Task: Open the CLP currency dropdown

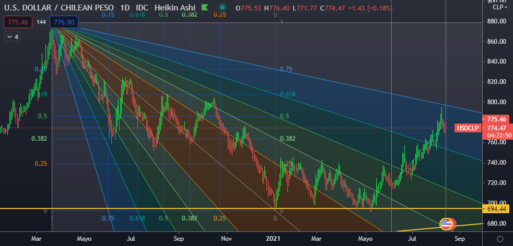Action: pyautogui.click(x=500, y=7)
